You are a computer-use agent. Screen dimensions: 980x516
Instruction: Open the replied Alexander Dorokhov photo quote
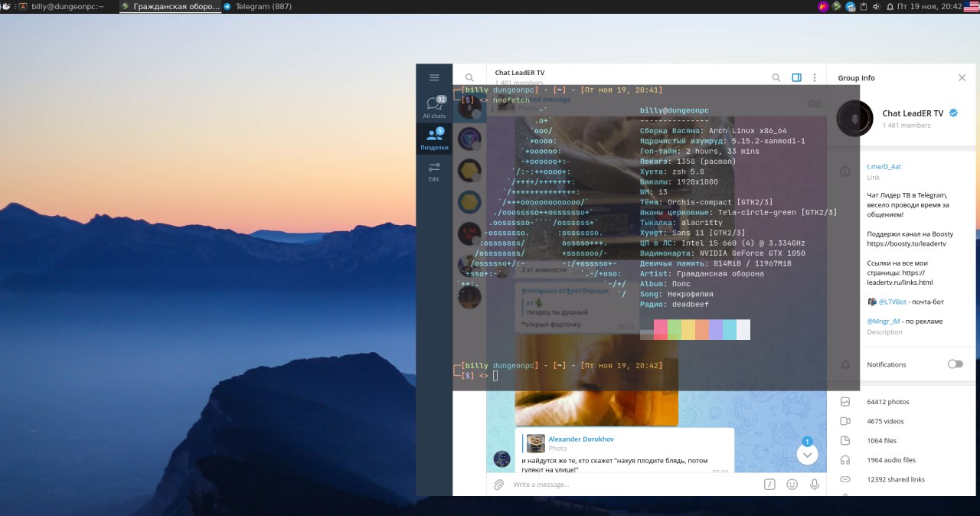624,443
